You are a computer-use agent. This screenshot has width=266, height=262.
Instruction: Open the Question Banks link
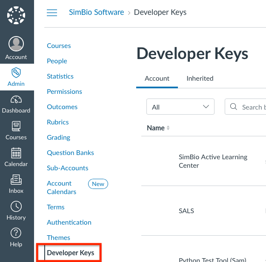pos(70,153)
